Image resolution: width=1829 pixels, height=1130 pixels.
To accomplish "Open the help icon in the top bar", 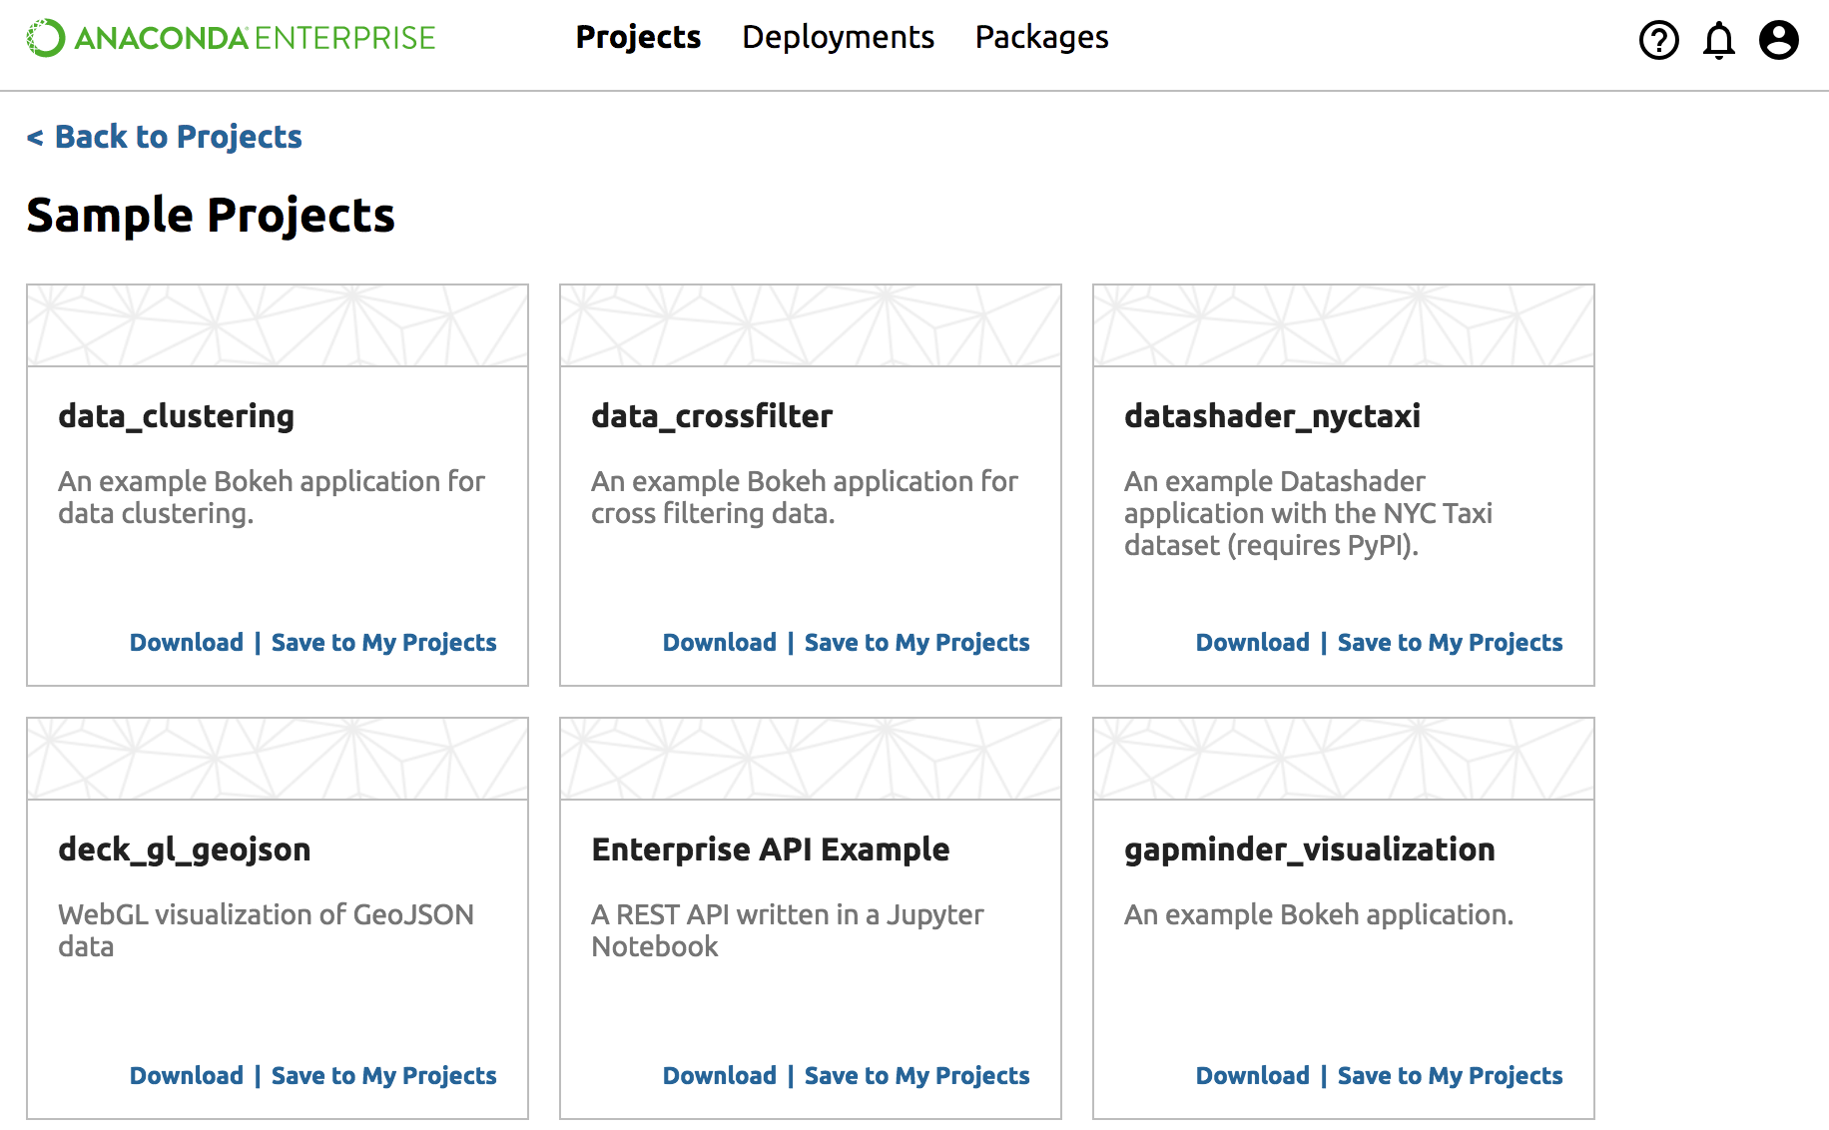I will 1658,40.
